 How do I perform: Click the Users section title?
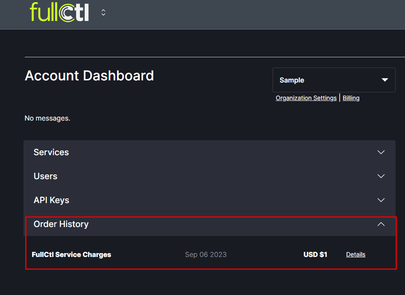(45, 176)
